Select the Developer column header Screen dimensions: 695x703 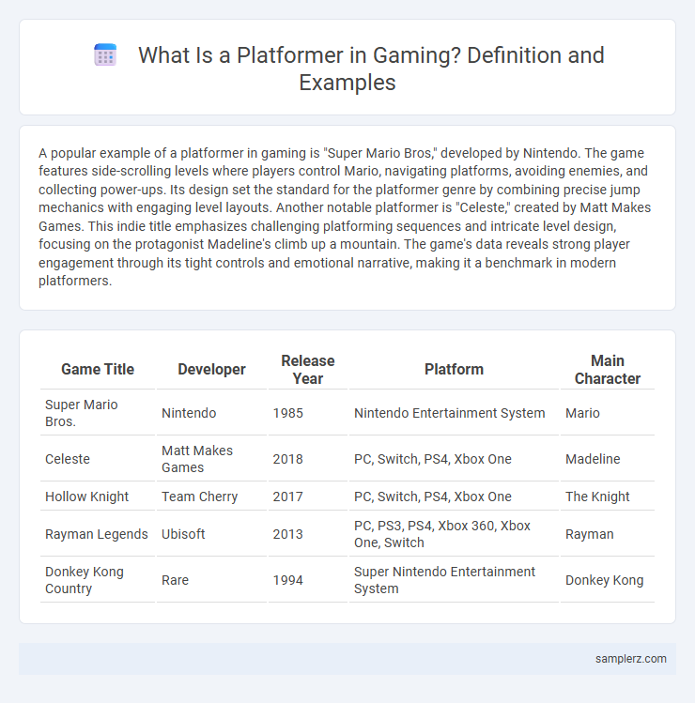click(211, 370)
